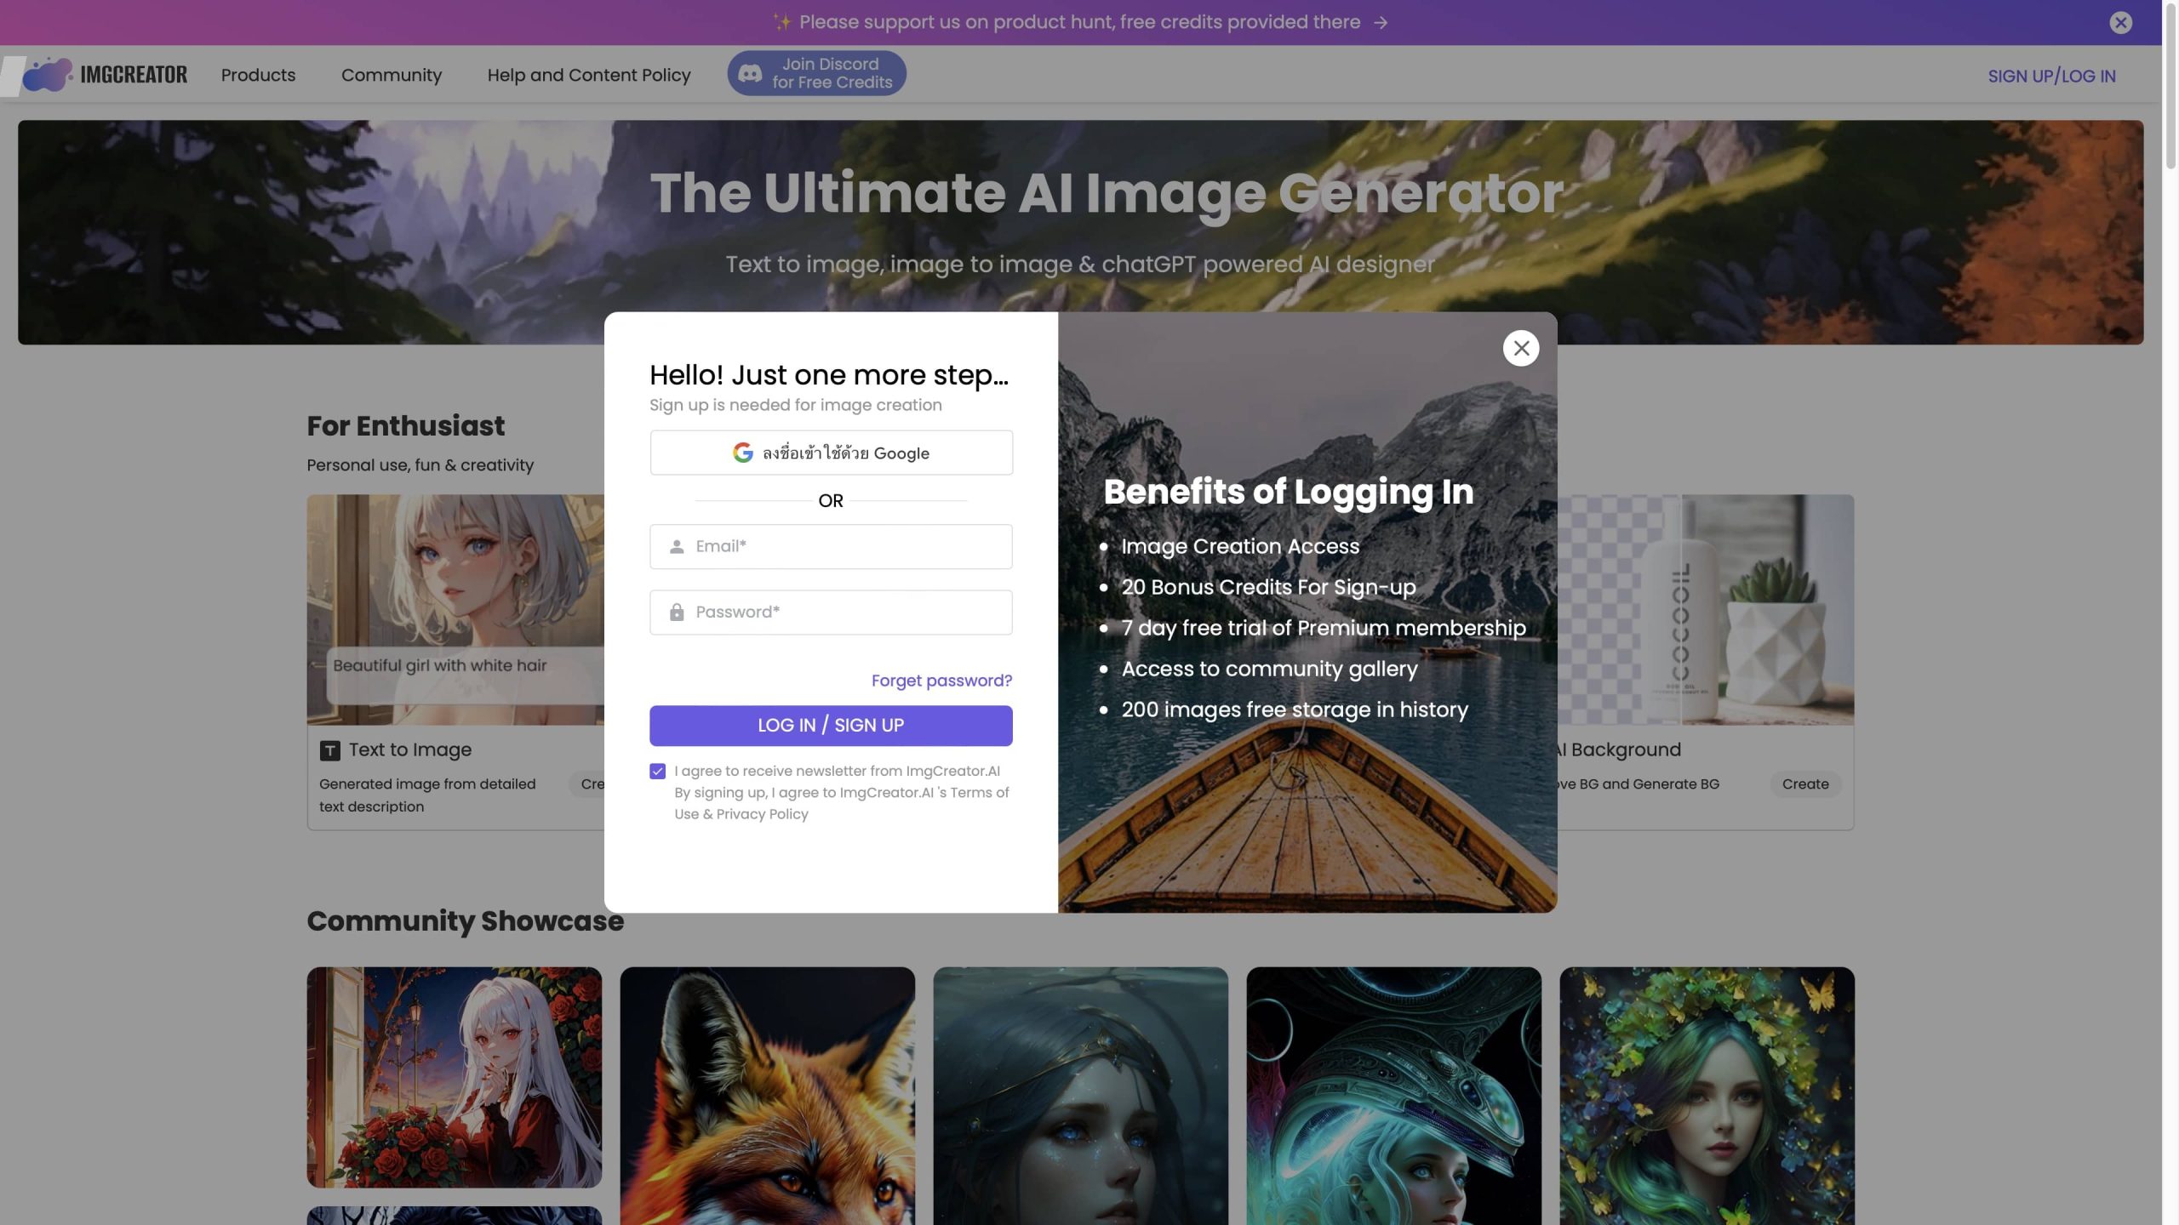Image resolution: width=2179 pixels, height=1225 pixels.
Task: Close the login modal with X
Action: coord(1521,348)
